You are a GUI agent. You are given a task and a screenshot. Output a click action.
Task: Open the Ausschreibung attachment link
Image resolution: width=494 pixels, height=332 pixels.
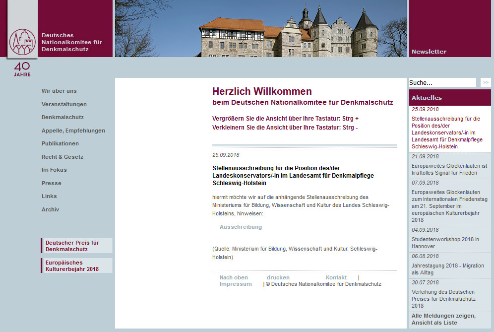pyautogui.click(x=241, y=227)
